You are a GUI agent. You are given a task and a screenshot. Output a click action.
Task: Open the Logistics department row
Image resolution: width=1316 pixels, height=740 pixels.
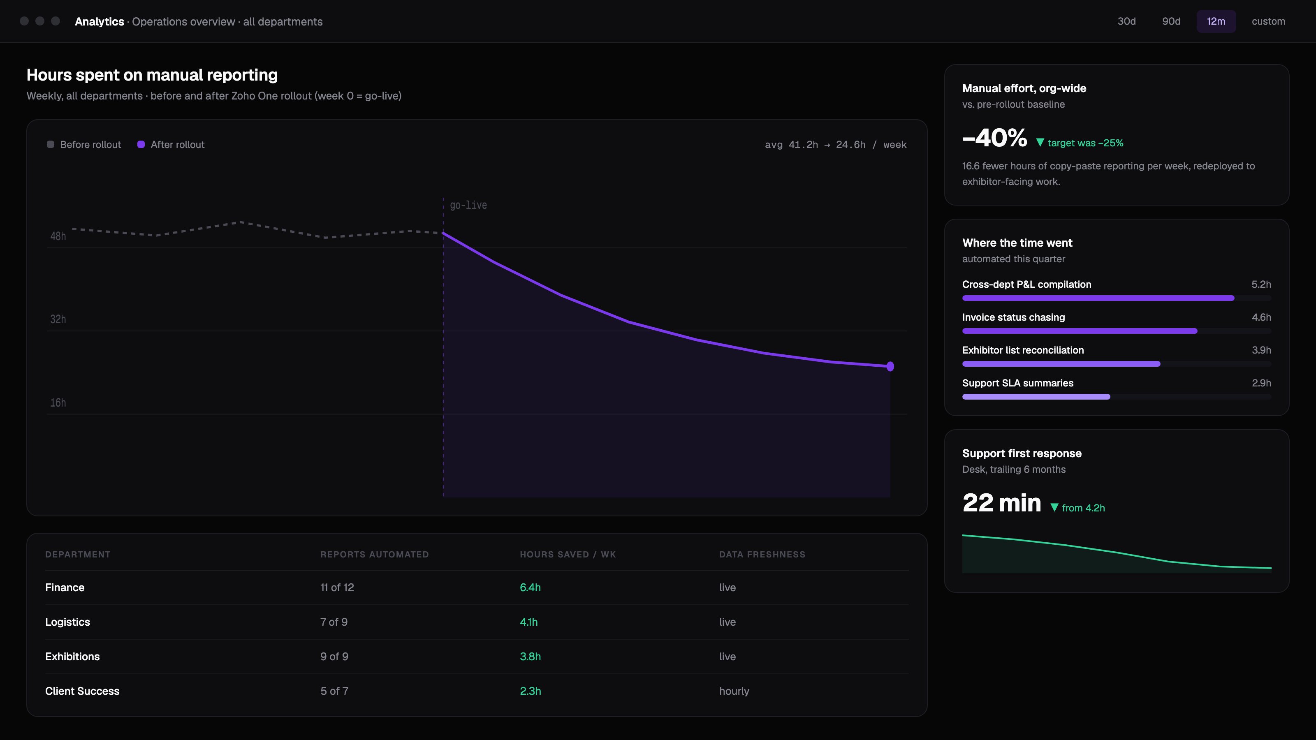pyautogui.click(x=477, y=622)
